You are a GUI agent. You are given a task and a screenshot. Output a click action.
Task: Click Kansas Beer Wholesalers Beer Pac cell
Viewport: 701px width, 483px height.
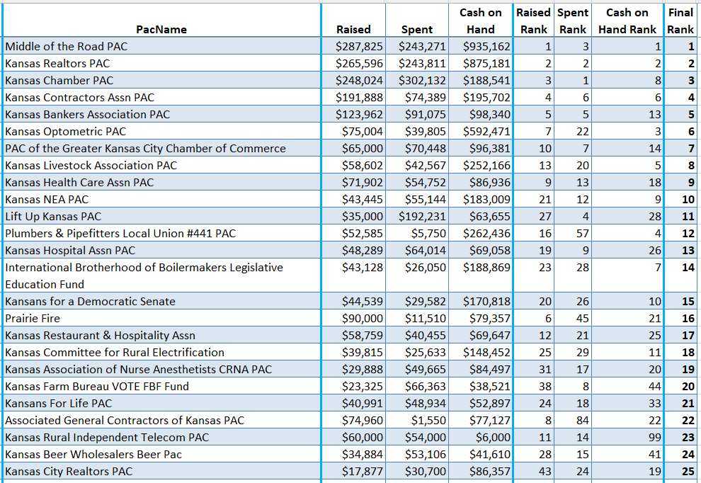tap(161, 454)
